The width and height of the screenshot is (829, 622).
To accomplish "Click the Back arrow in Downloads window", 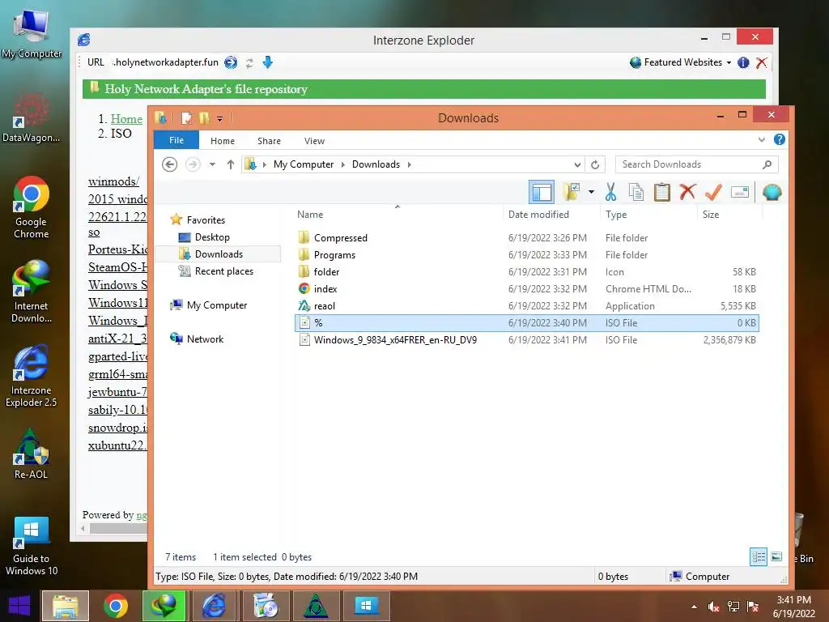I will tap(170, 164).
